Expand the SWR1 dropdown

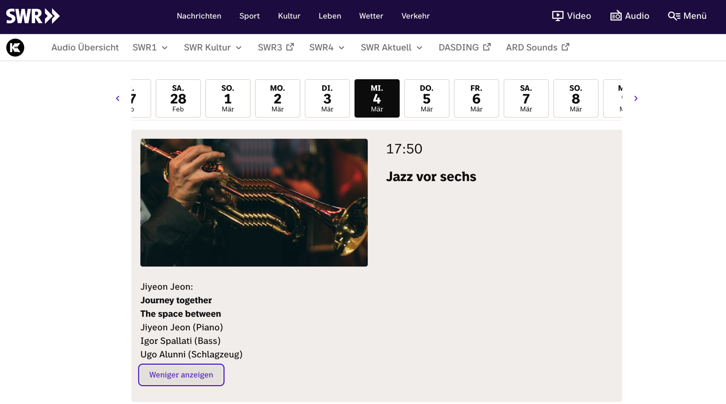[165, 48]
